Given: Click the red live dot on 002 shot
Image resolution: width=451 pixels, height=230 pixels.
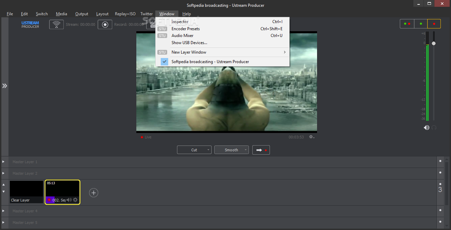Looking at the screenshot, I should pyautogui.click(x=49, y=200).
